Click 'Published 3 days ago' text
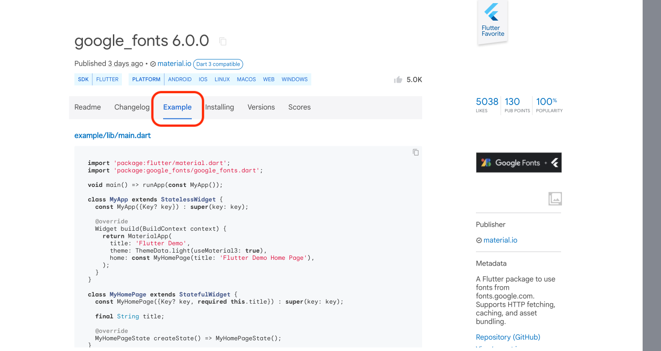This screenshot has width=661, height=351. pyautogui.click(x=109, y=63)
